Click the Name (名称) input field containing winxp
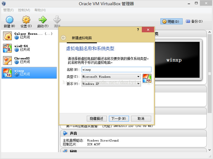This screenshot has width=213, height=159. 116,70
